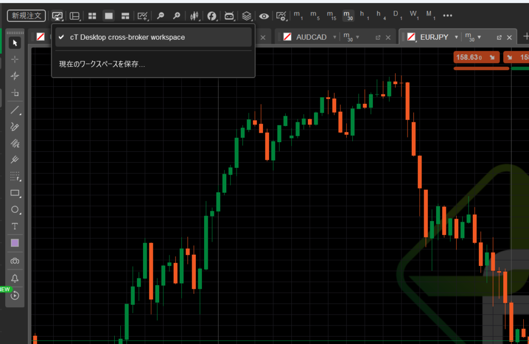The image size is (529, 344).
Task: Click 現在のワークスペースを保存 menu item
Action: pos(102,65)
